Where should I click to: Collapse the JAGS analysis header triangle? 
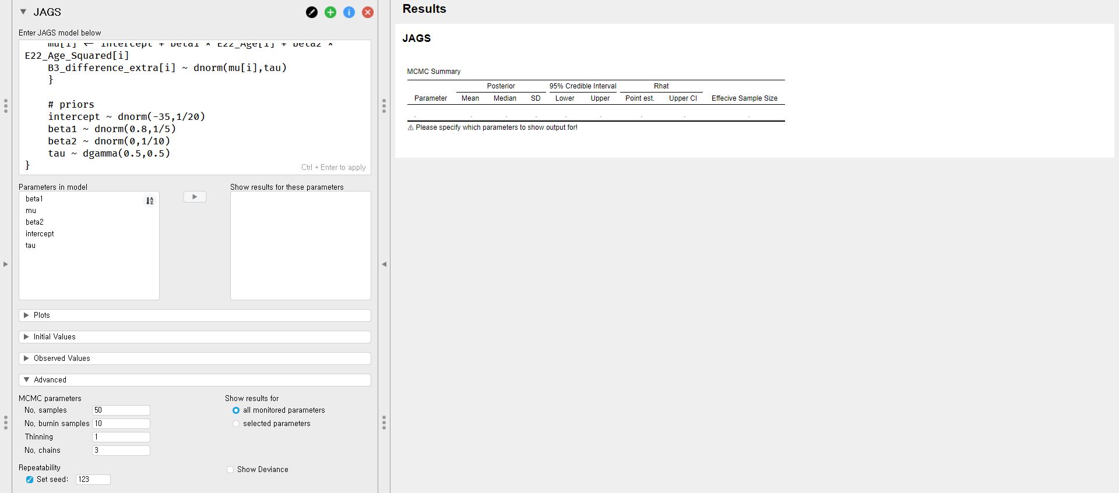click(23, 12)
